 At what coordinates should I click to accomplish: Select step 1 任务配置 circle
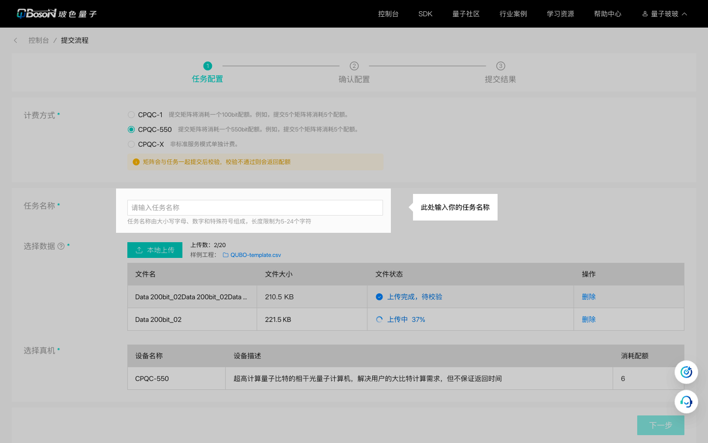tap(207, 66)
